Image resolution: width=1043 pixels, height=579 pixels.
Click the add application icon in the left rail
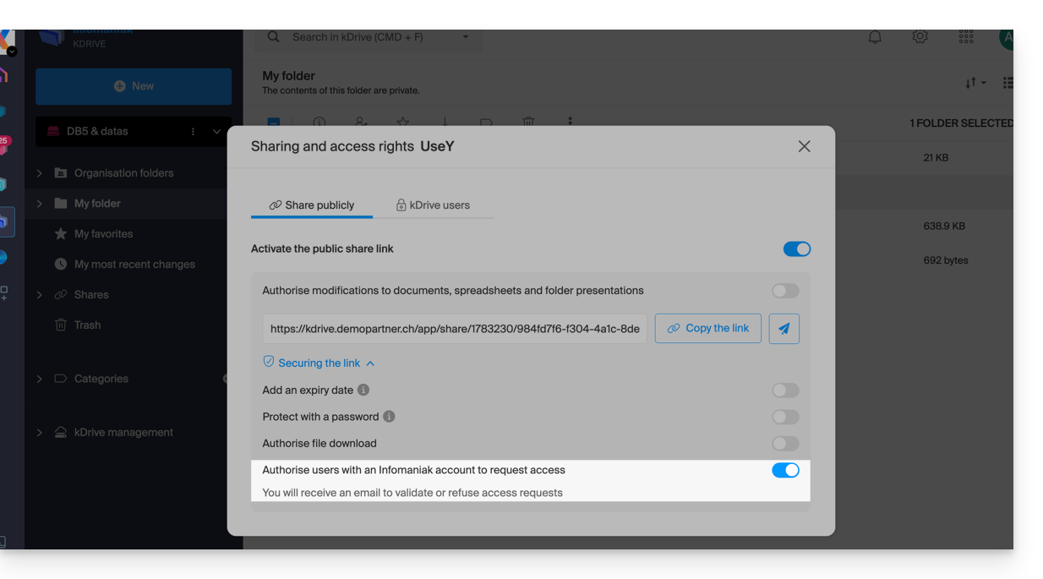[4, 293]
